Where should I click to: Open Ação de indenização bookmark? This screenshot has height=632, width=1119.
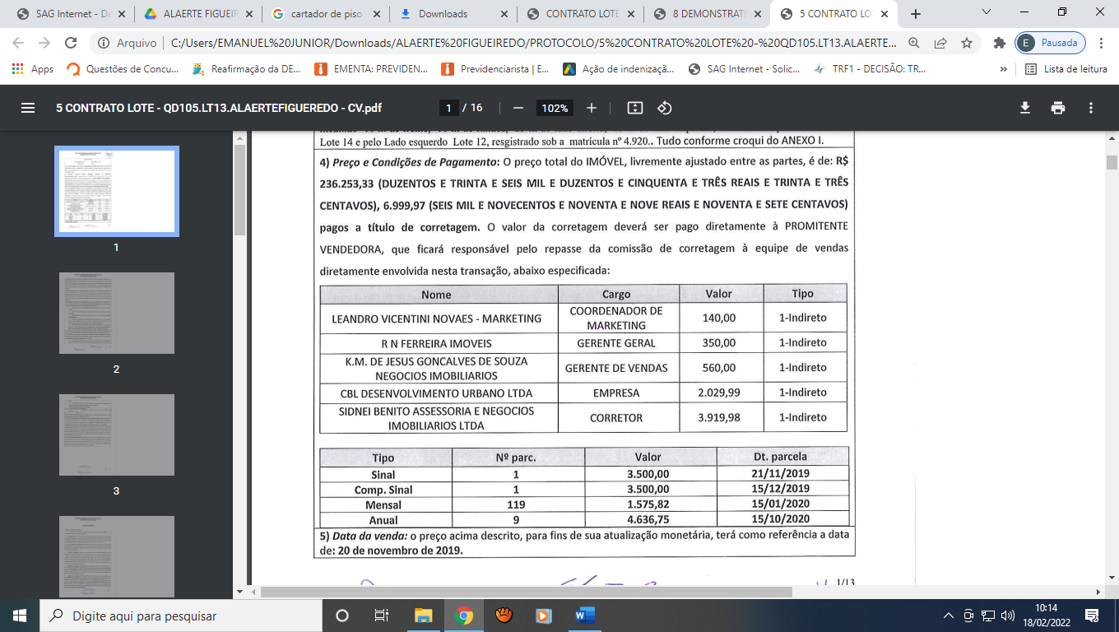point(619,69)
